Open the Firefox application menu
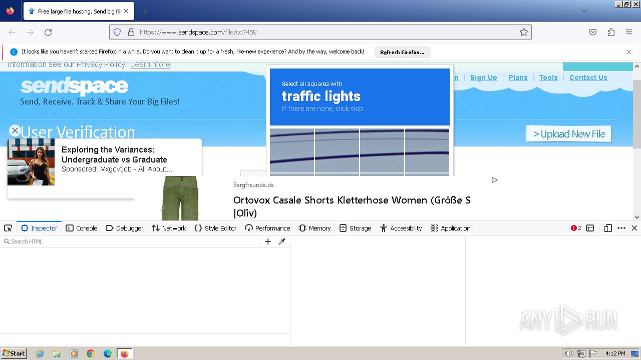 629,32
